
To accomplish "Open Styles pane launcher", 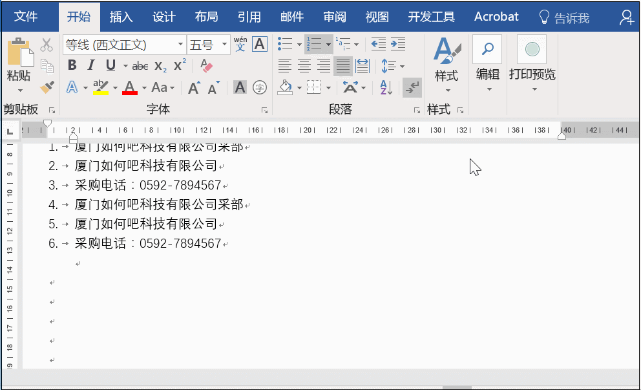I will tap(460, 111).
